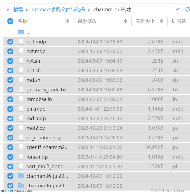Click the .pl extension of sort_mol2_bond...
This screenshot has height=194, width=190.
pyautogui.click(x=174, y=167)
